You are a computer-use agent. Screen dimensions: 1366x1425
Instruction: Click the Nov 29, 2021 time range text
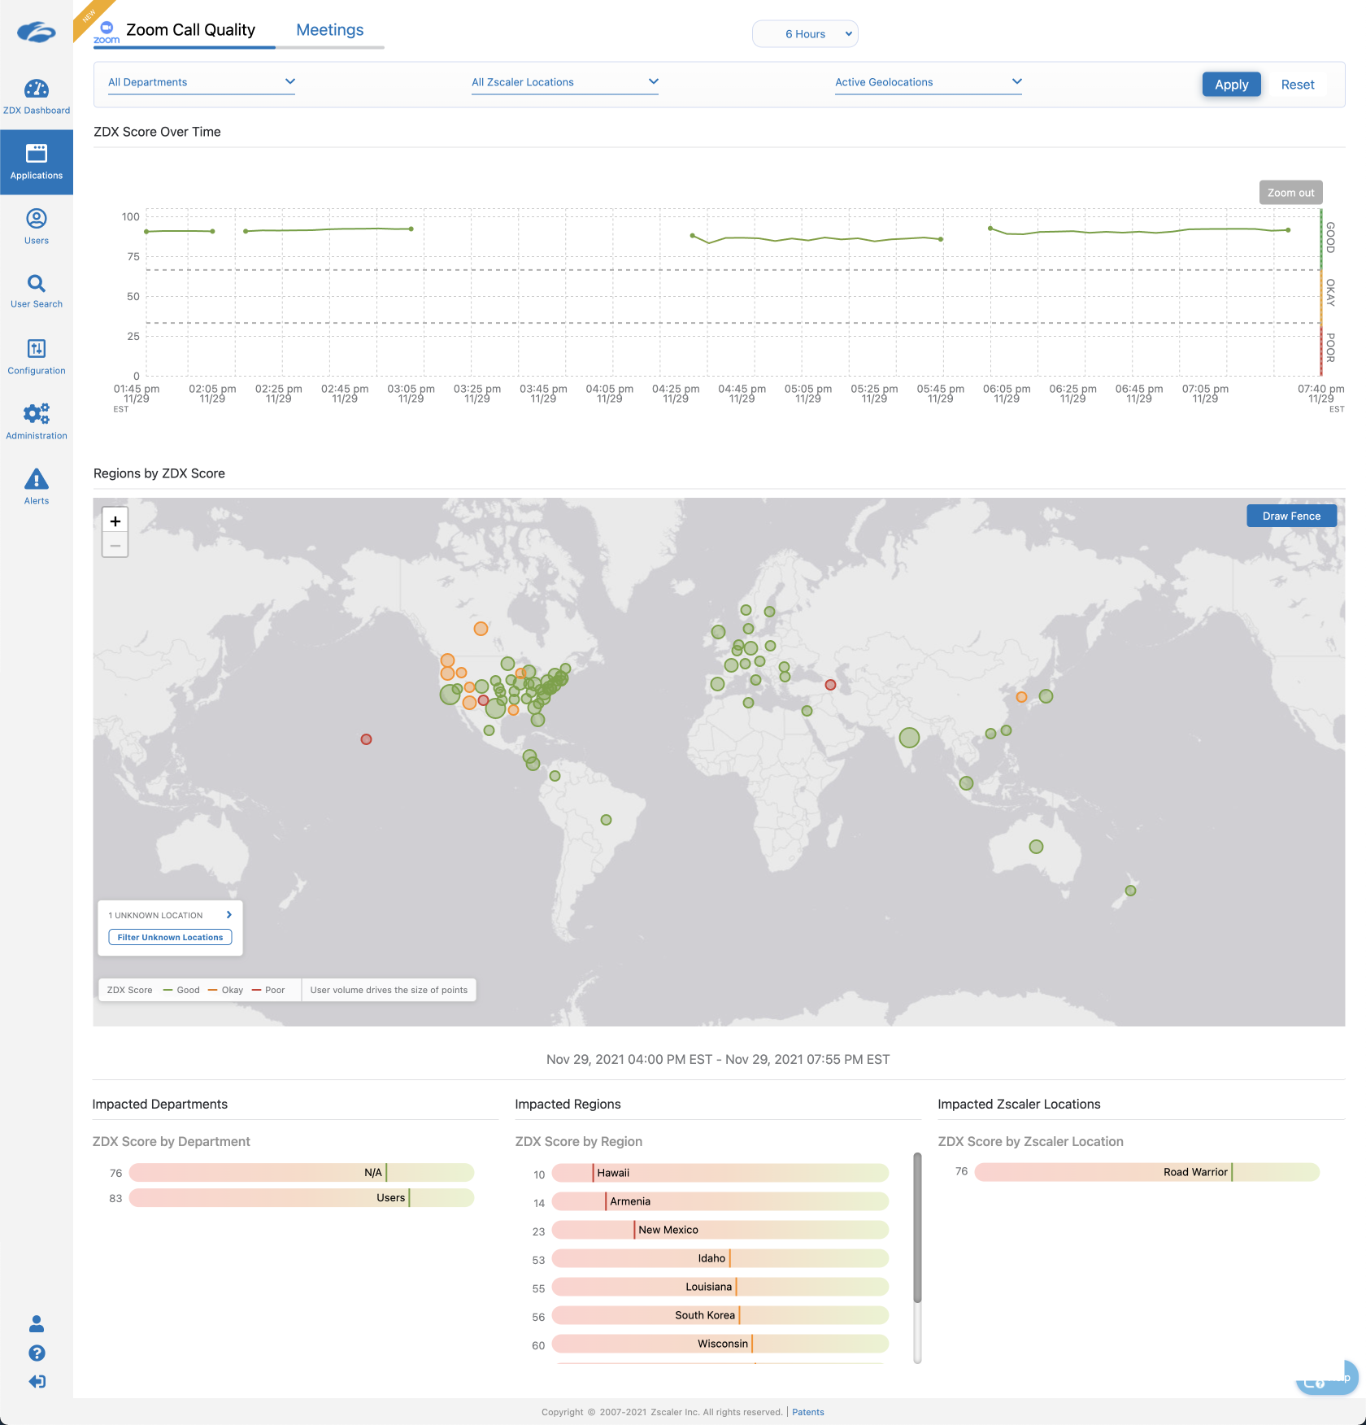pos(718,1059)
